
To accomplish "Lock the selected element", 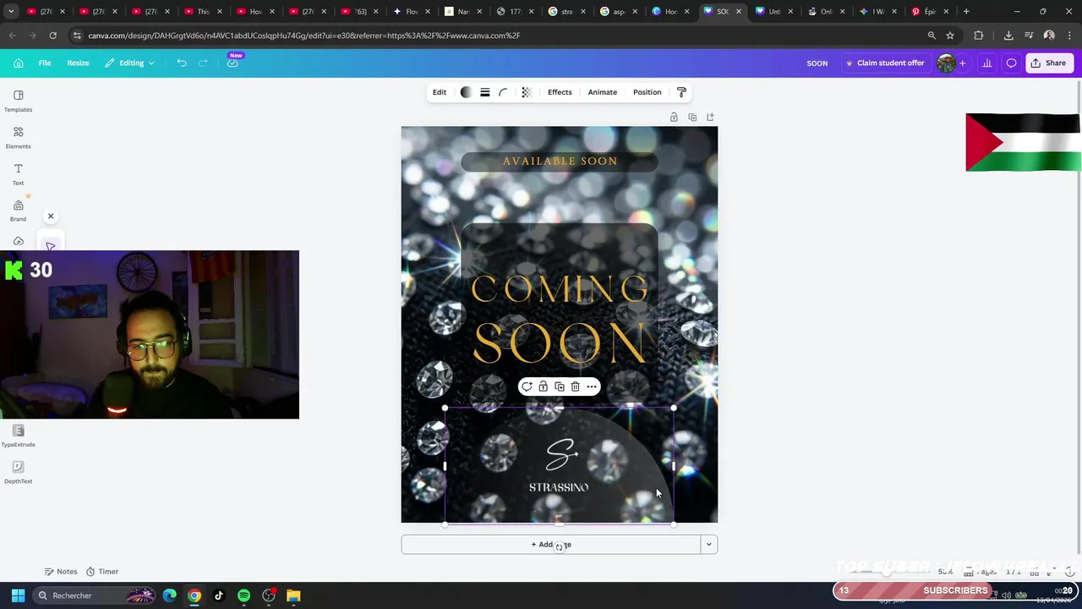I will (x=543, y=387).
